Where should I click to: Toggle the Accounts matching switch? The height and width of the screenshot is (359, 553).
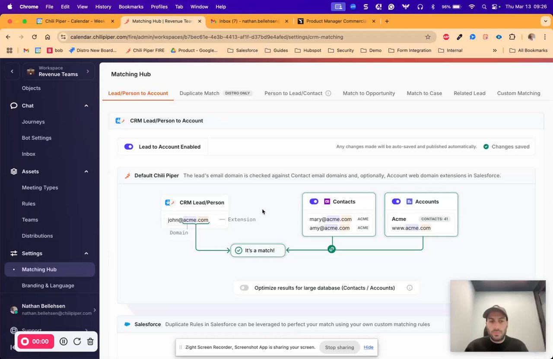(396, 201)
